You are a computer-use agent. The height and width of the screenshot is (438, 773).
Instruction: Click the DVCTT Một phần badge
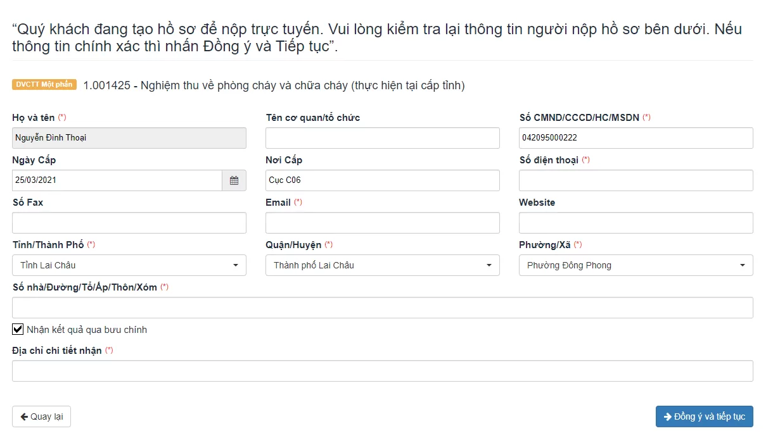[x=44, y=85]
